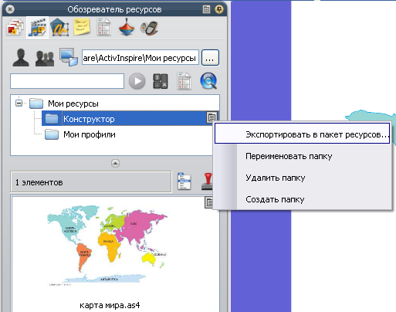
Task: Open the Voting Browser device icon
Action: pos(149,28)
